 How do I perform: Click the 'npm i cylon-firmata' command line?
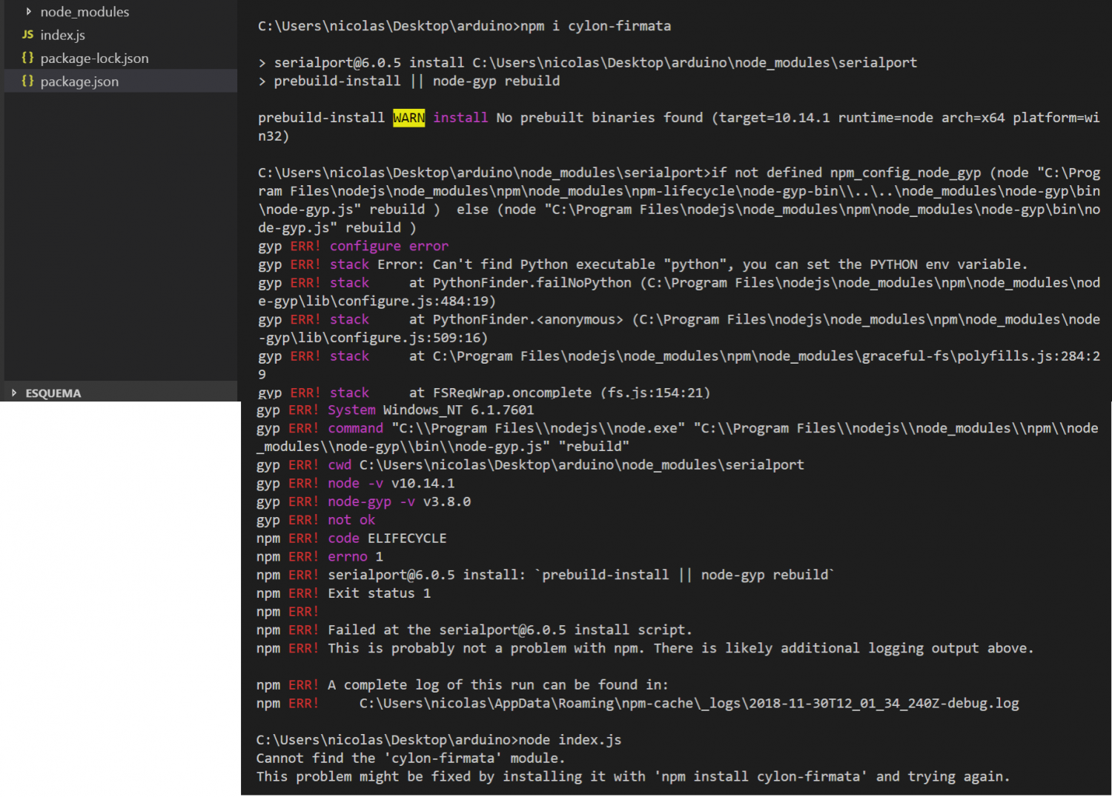click(464, 26)
